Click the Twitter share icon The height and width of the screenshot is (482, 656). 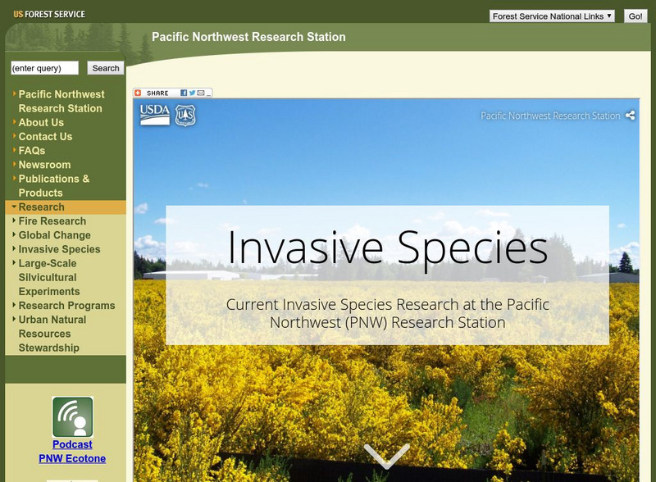point(191,93)
